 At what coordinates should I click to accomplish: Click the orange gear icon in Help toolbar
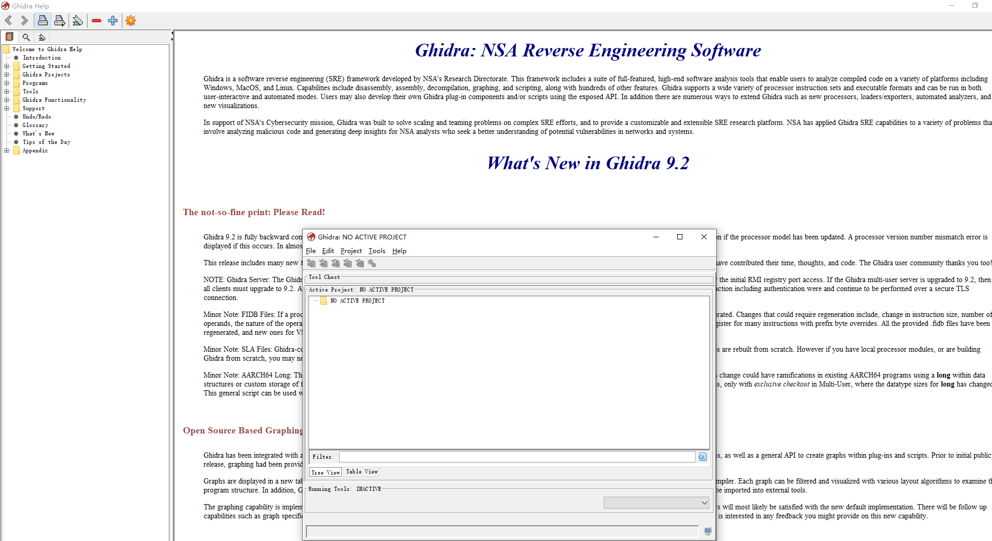(131, 21)
